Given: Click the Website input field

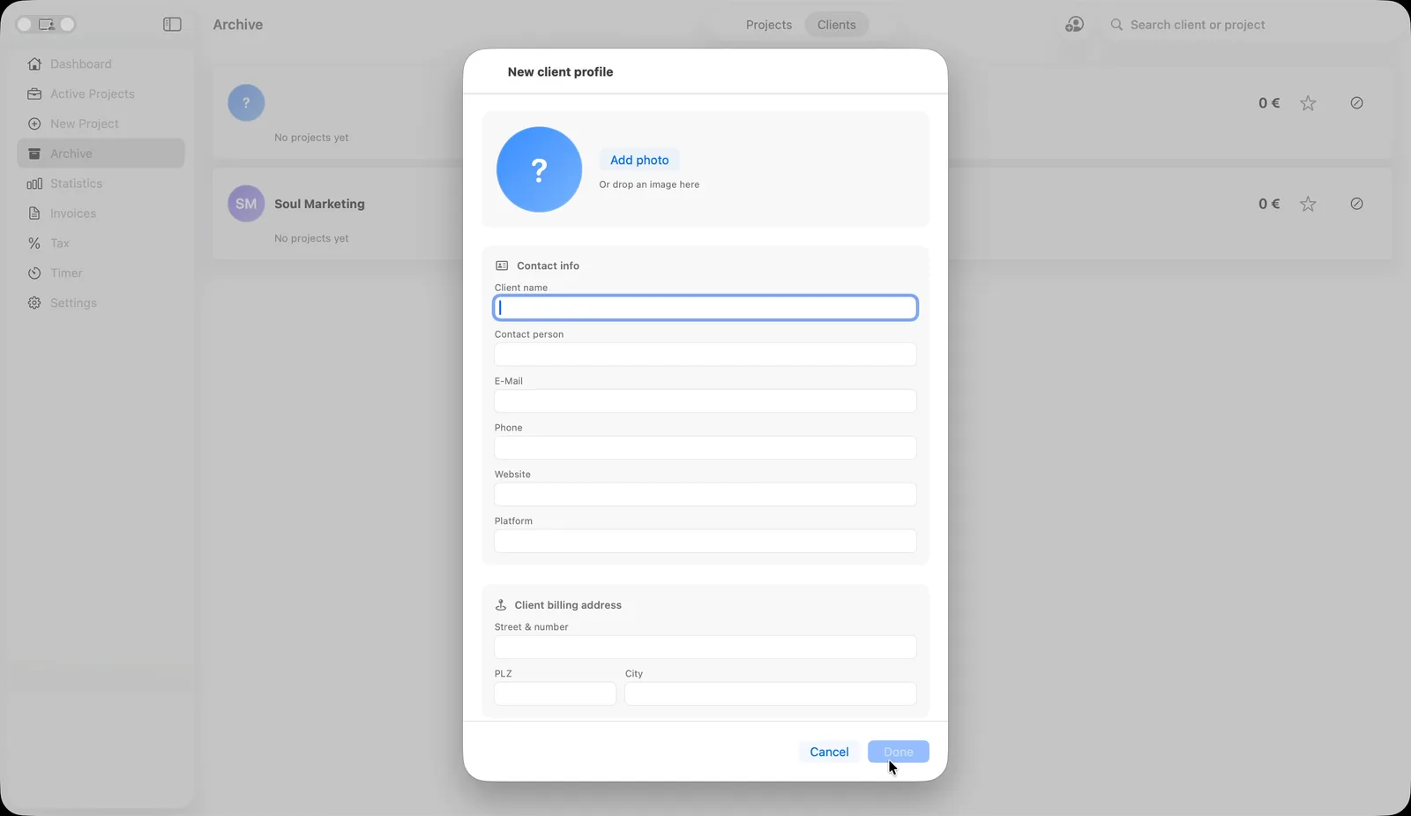Looking at the screenshot, I should pos(705,494).
